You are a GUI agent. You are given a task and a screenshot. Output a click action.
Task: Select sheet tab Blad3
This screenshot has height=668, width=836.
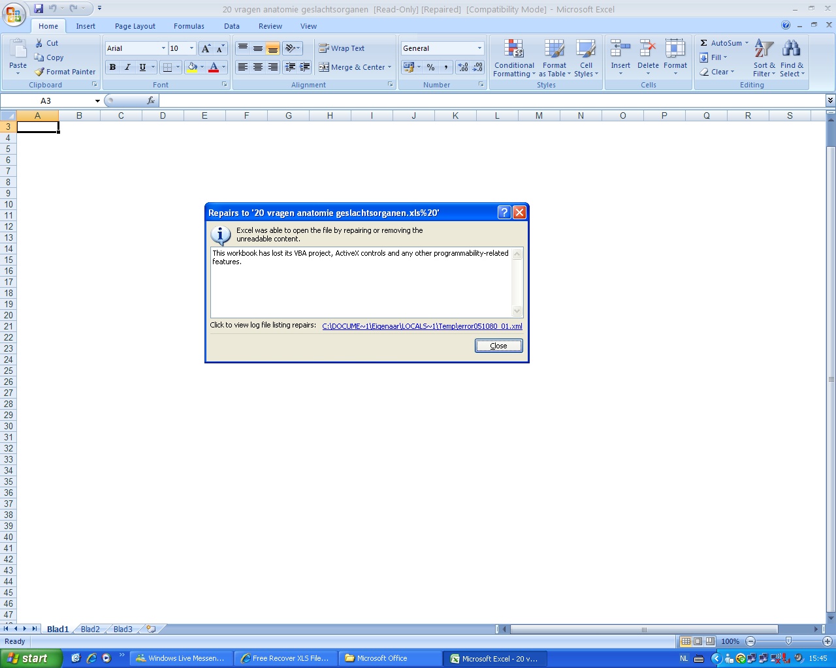(123, 630)
